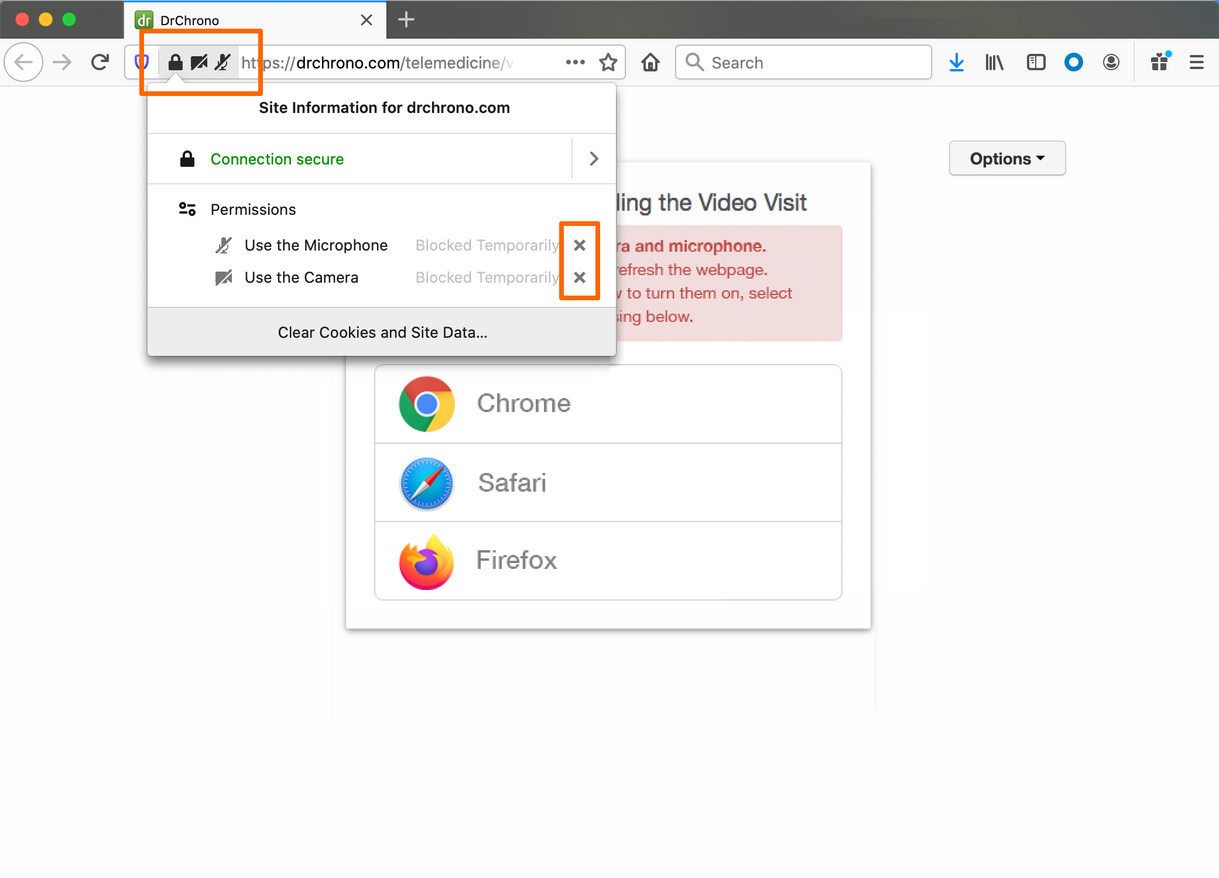1219x878 pixels.
Task: Click the Connection secure text
Action: pyautogui.click(x=277, y=159)
